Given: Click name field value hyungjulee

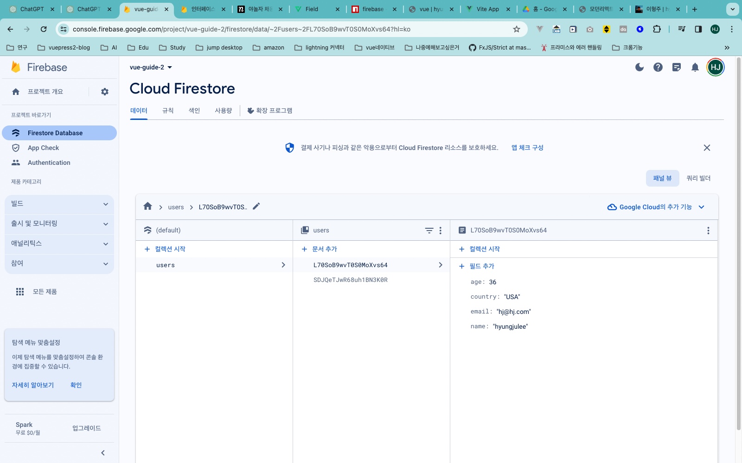Looking at the screenshot, I should point(510,326).
